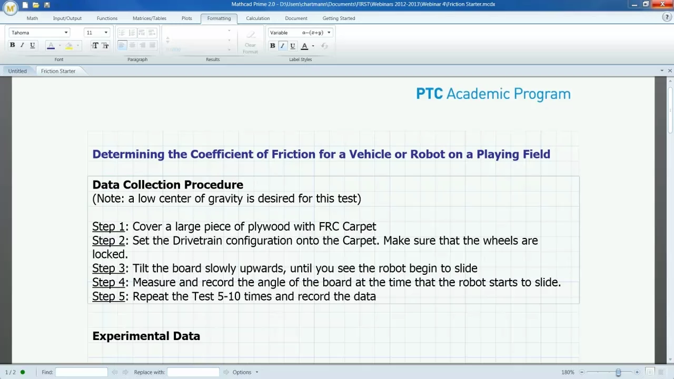Toggle Bold in the Font group
This screenshot has height=379, width=674.
12,45
